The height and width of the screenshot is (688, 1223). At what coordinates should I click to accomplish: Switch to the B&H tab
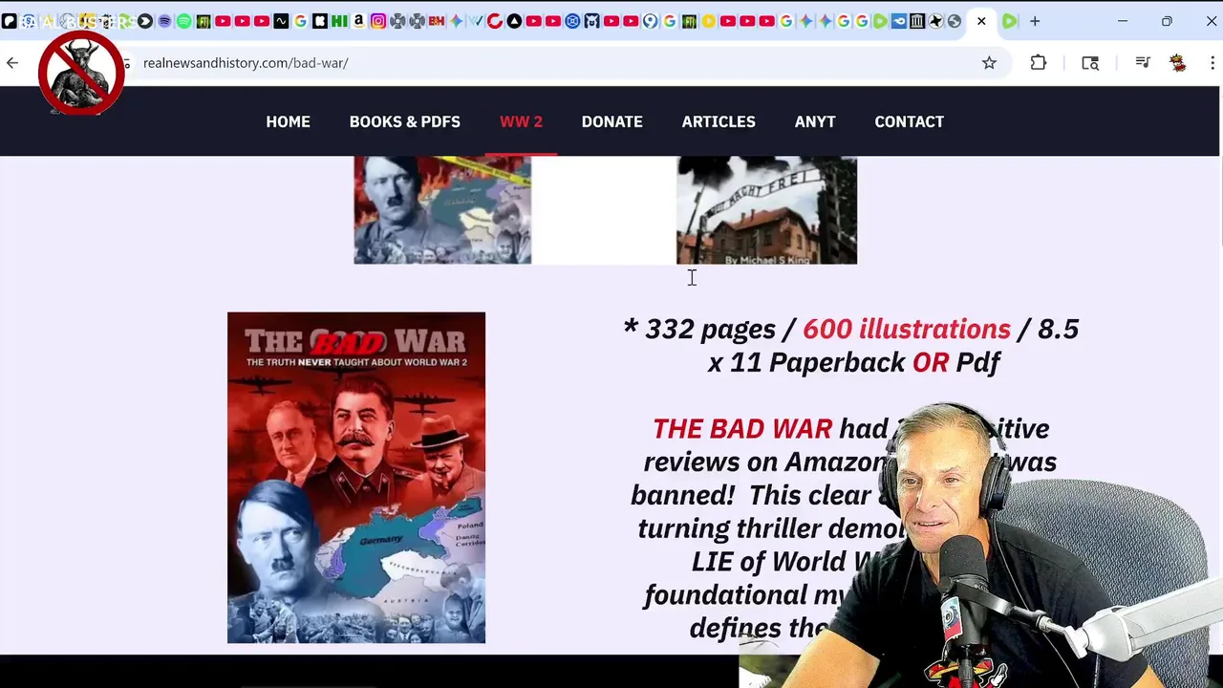436,21
